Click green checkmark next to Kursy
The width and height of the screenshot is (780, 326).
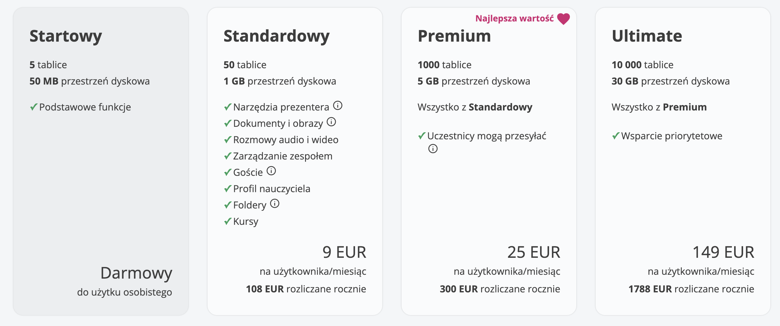tap(228, 221)
